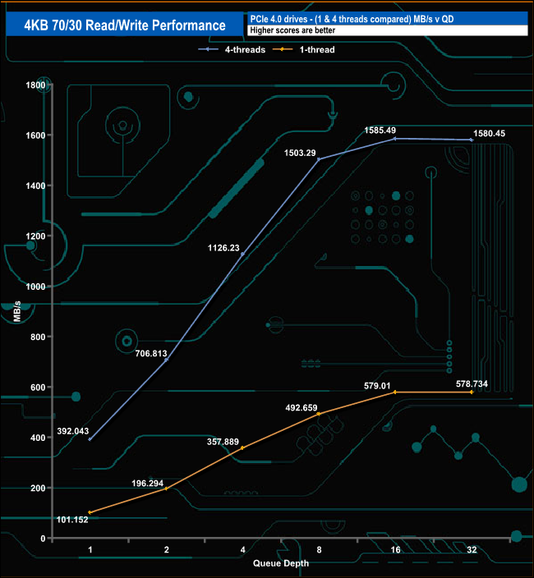Select the 4-threads marker at 1126.23
534x578 pixels.
coord(242,255)
